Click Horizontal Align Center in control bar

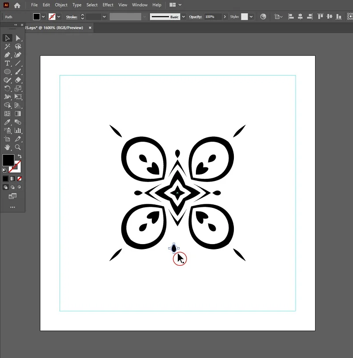(300, 17)
